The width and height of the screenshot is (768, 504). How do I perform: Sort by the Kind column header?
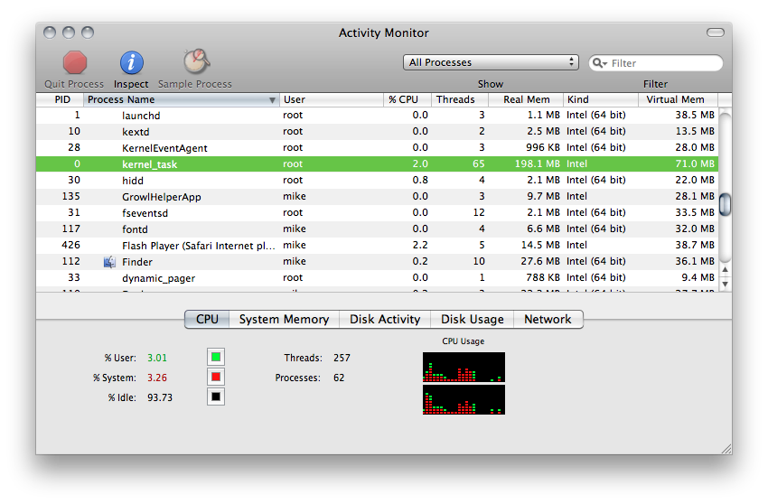[601, 99]
